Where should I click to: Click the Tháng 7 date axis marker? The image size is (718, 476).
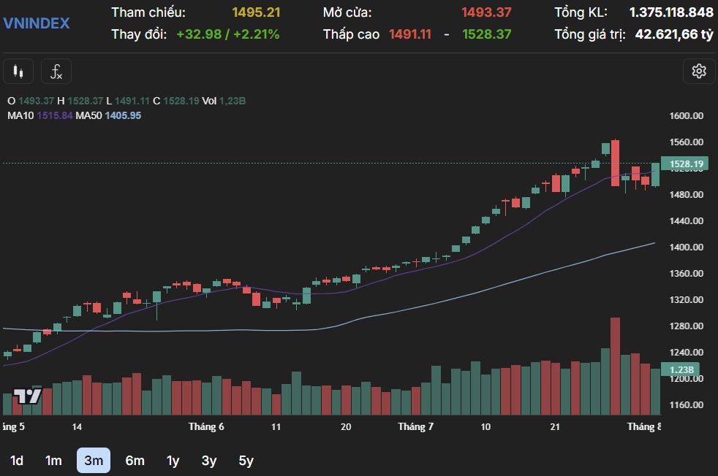[415, 426]
